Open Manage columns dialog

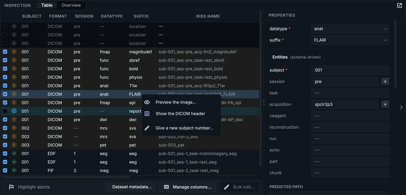click(x=187, y=187)
